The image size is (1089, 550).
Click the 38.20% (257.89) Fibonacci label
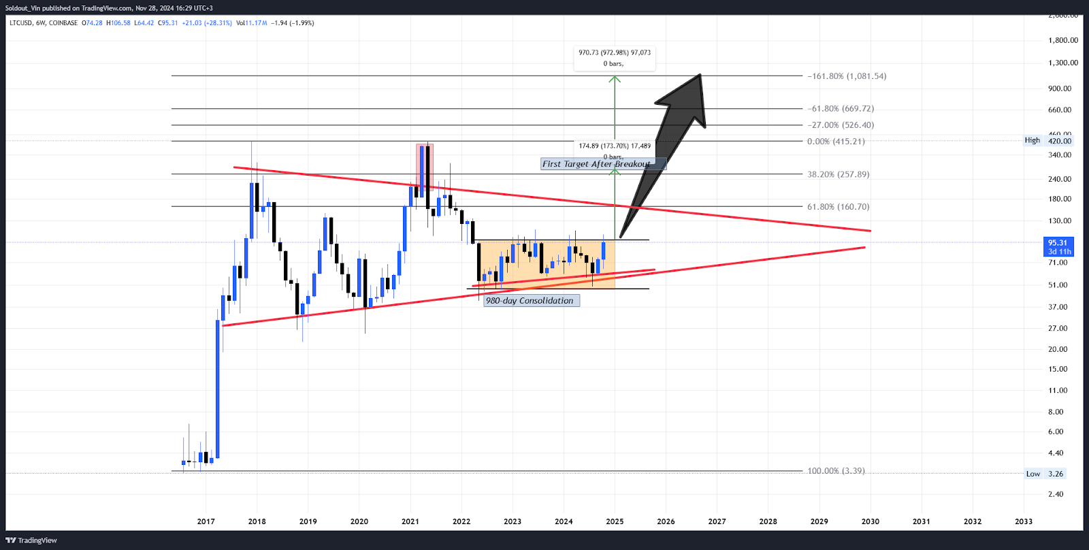pyautogui.click(x=839, y=174)
